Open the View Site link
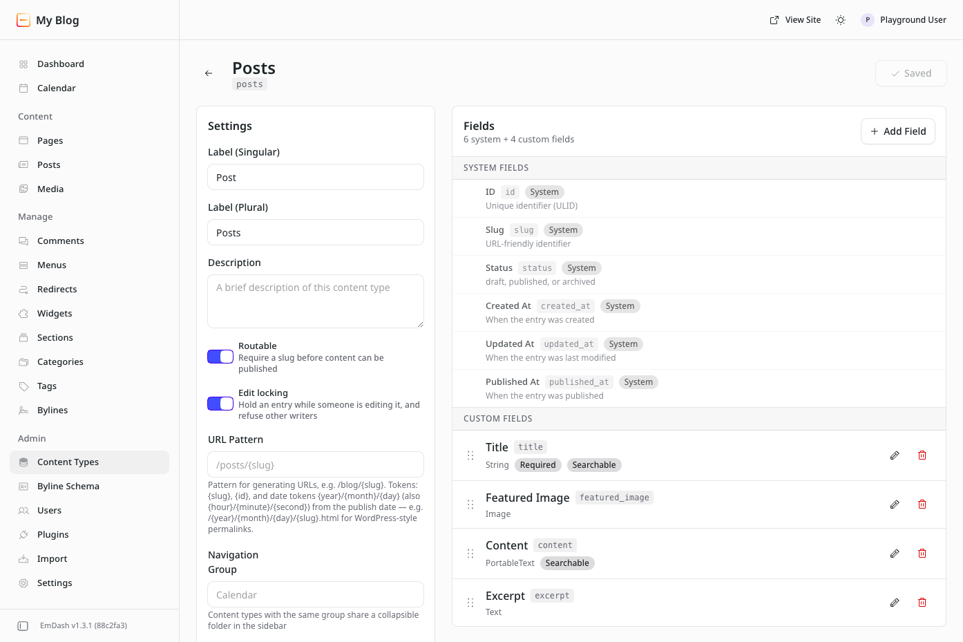Viewport: 963px width, 642px height. pos(795,20)
